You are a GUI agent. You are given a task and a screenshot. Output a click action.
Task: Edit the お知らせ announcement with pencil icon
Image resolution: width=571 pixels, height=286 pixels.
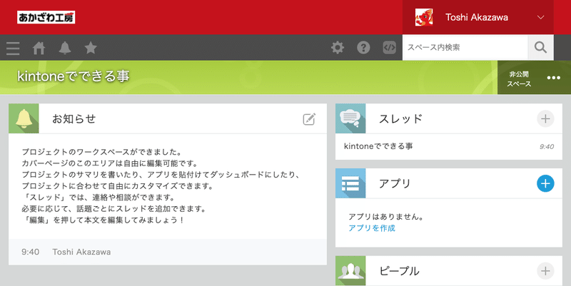tap(309, 119)
